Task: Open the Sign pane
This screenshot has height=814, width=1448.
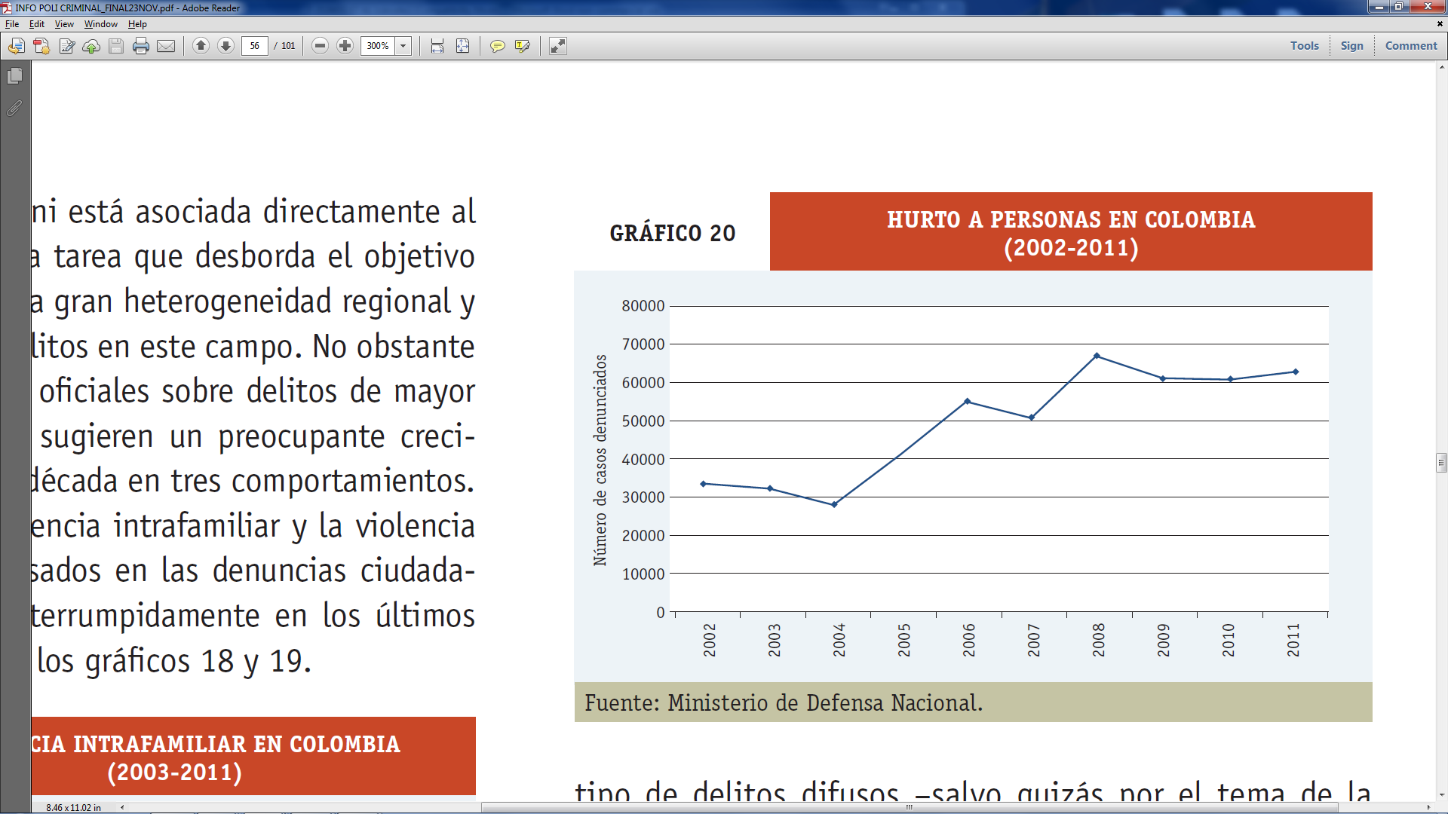Action: 1351,46
